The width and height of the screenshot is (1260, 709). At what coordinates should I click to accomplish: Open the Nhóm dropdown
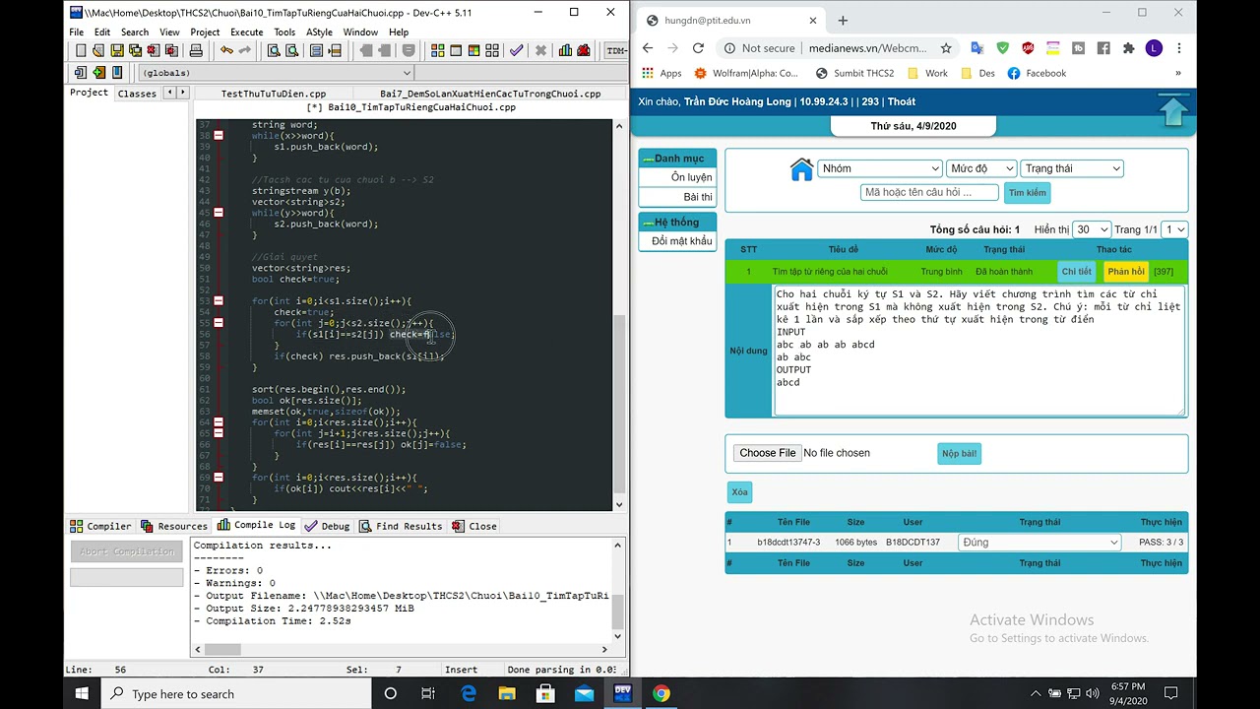(x=880, y=168)
